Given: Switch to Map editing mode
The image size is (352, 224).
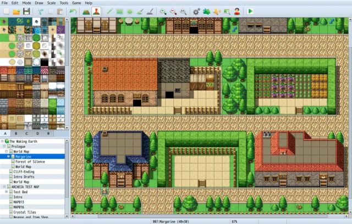Looking at the screenshot, I should (86, 10).
